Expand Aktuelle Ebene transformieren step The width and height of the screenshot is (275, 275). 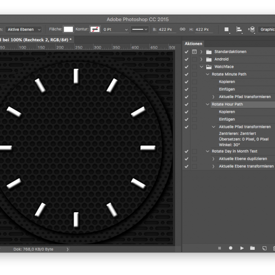point(213,166)
